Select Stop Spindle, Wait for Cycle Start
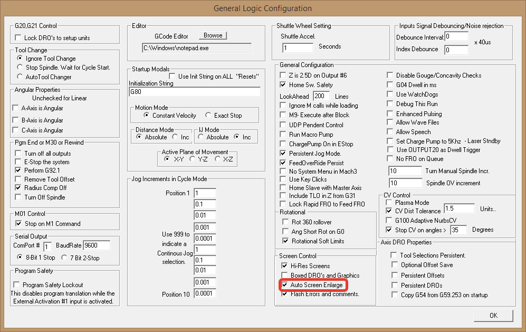This screenshot has width=526, height=332. [x=20, y=67]
